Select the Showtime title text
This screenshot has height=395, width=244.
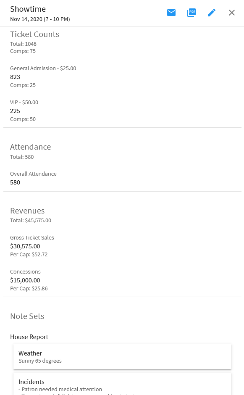tap(28, 9)
